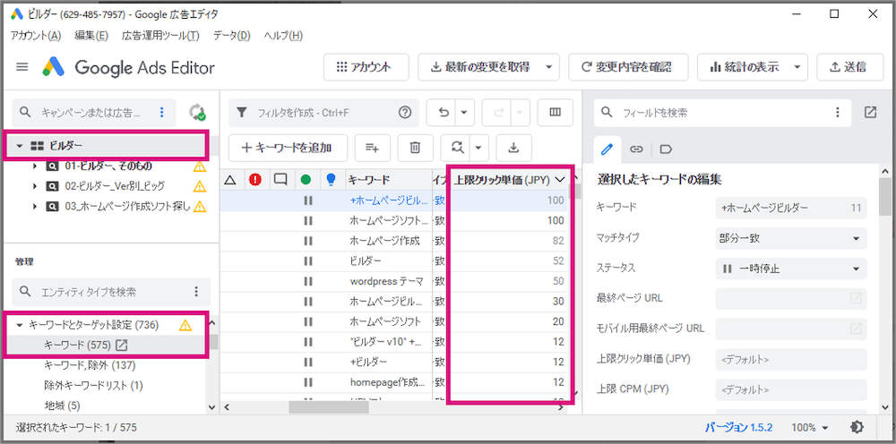Open entity type search options three dots

click(x=196, y=292)
